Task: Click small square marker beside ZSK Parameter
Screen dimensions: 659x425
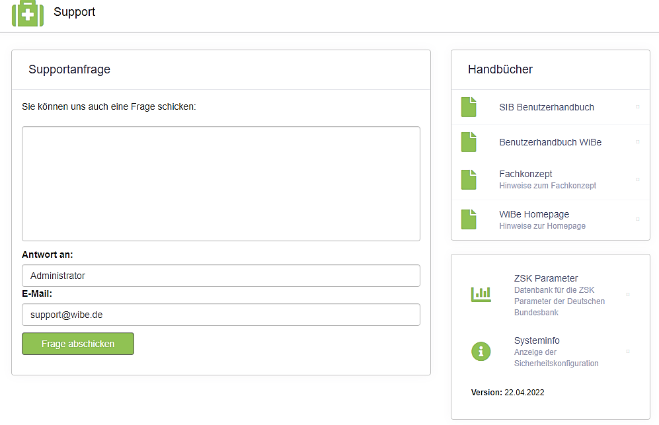Action: click(x=627, y=294)
